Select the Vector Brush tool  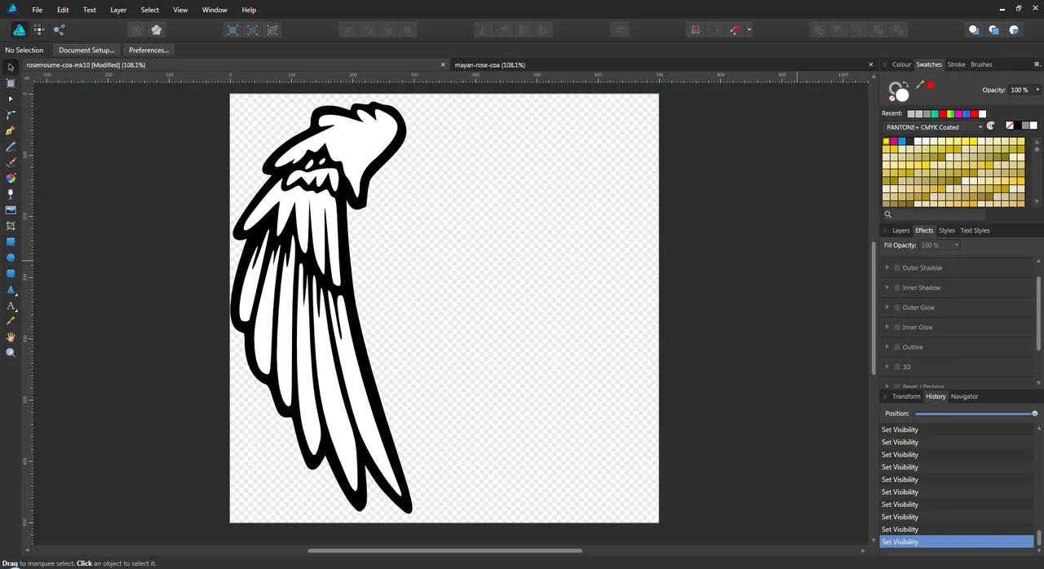[11, 162]
